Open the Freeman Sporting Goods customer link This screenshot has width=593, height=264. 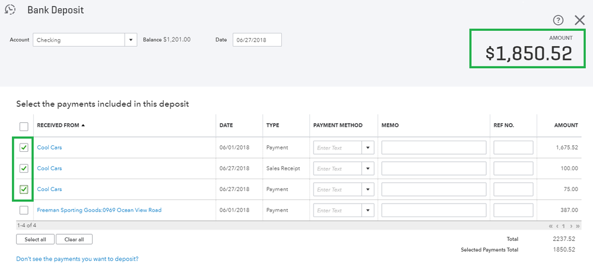coord(99,210)
